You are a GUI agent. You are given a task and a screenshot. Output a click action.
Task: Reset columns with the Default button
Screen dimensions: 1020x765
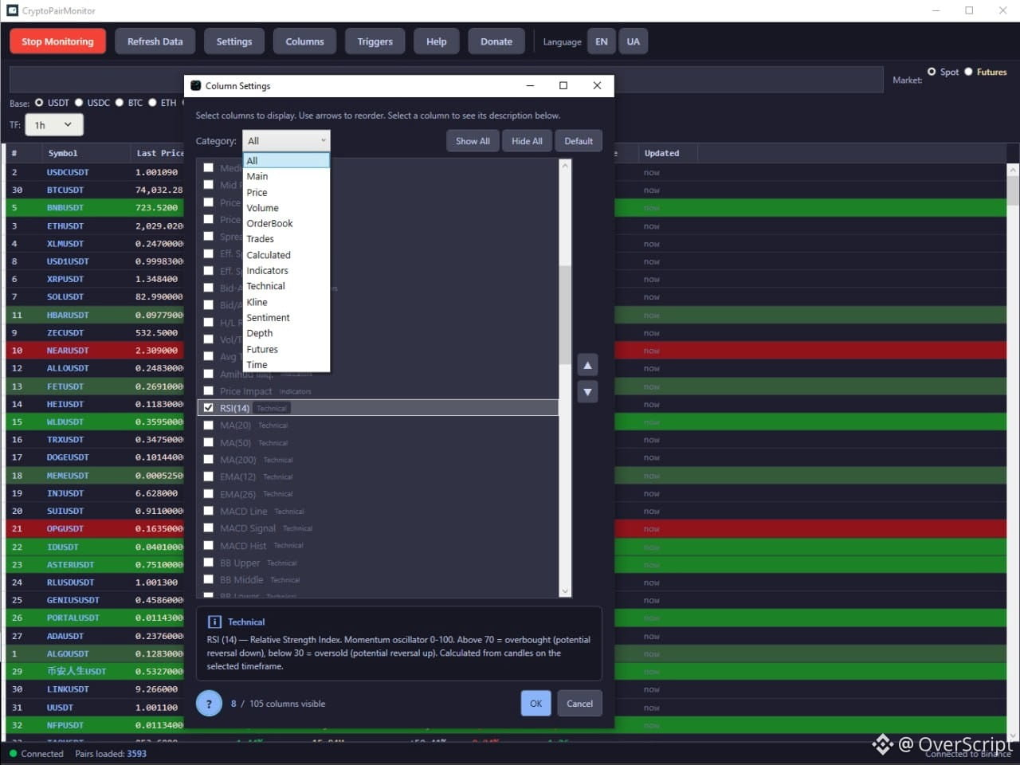pyautogui.click(x=579, y=141)
